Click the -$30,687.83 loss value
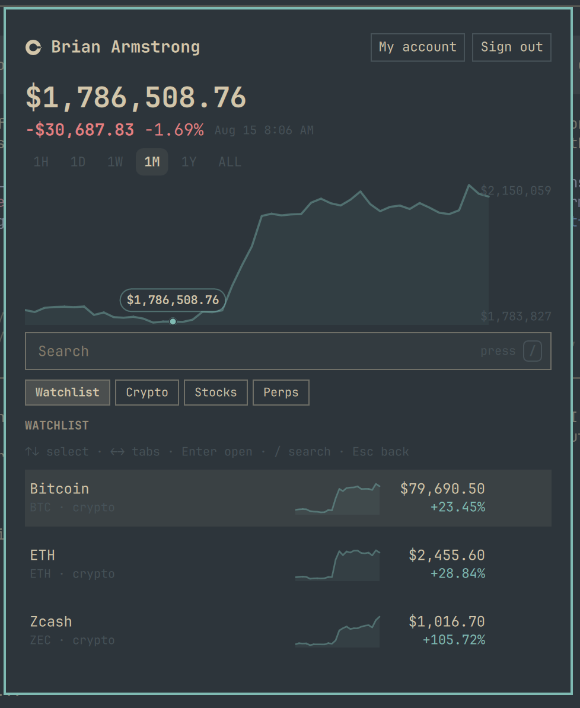Viewport: 580px width, 708px height. (x=80, y=130)
